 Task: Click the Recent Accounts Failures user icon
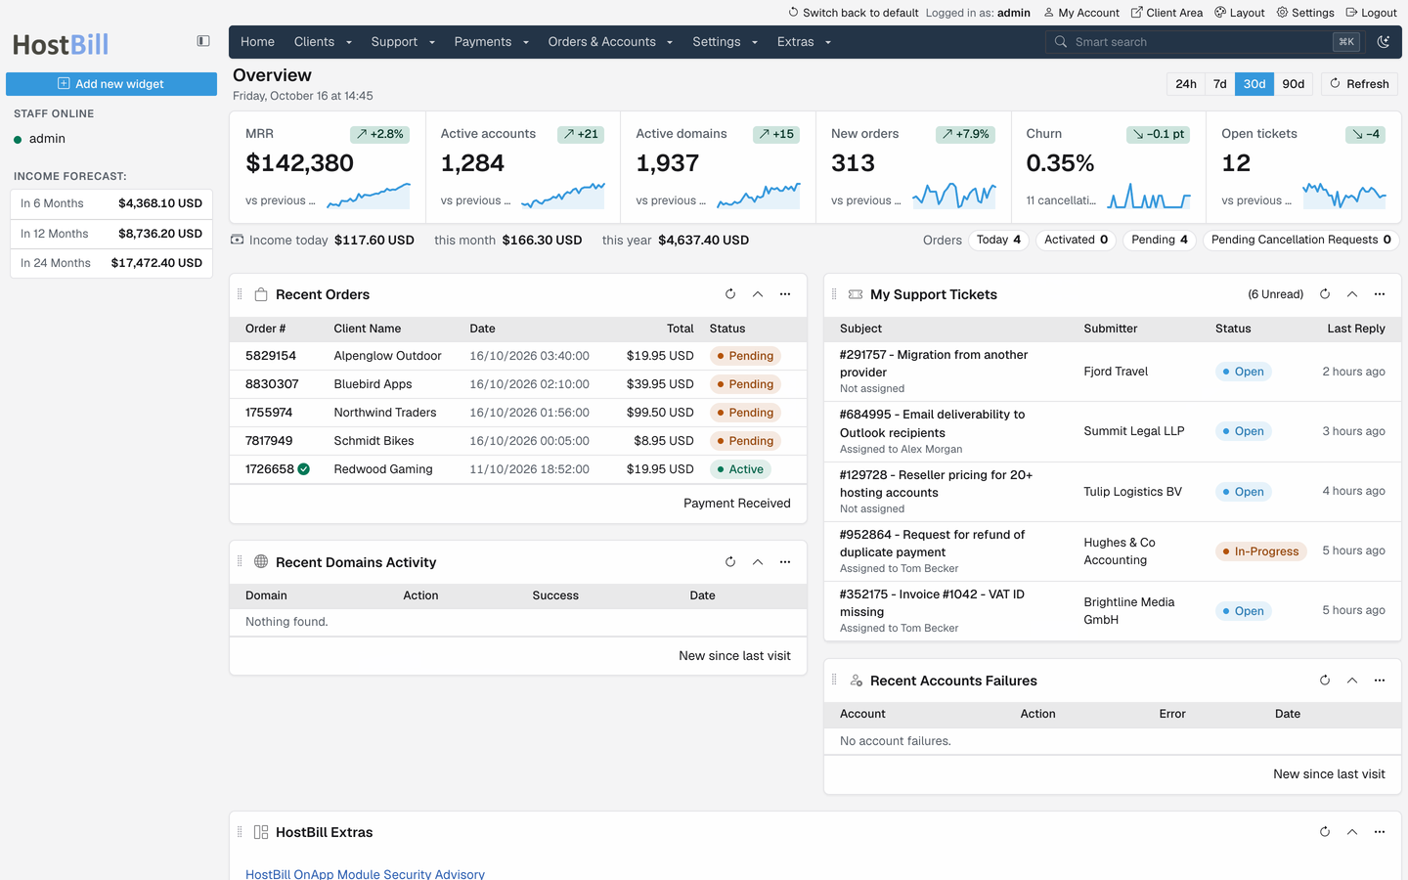(x=856, y=681)
